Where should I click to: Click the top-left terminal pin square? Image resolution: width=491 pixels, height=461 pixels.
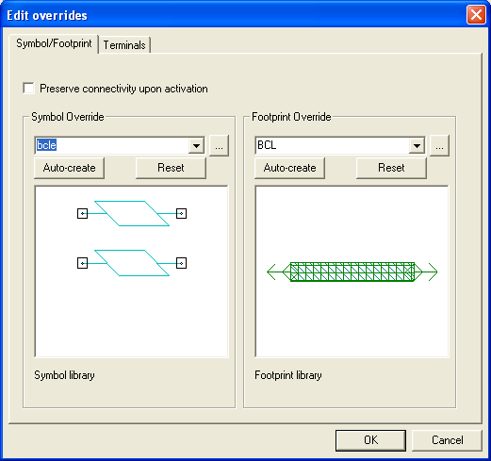coord(82,214)
